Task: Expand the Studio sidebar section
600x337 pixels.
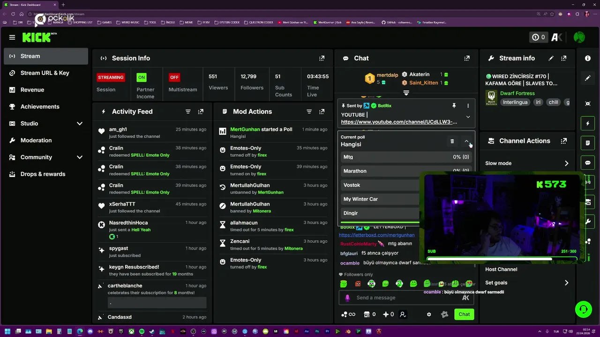Action: coord(80,124)
